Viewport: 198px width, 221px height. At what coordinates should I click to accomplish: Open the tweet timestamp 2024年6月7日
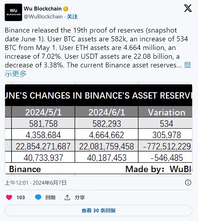click(x=36, y=182)
